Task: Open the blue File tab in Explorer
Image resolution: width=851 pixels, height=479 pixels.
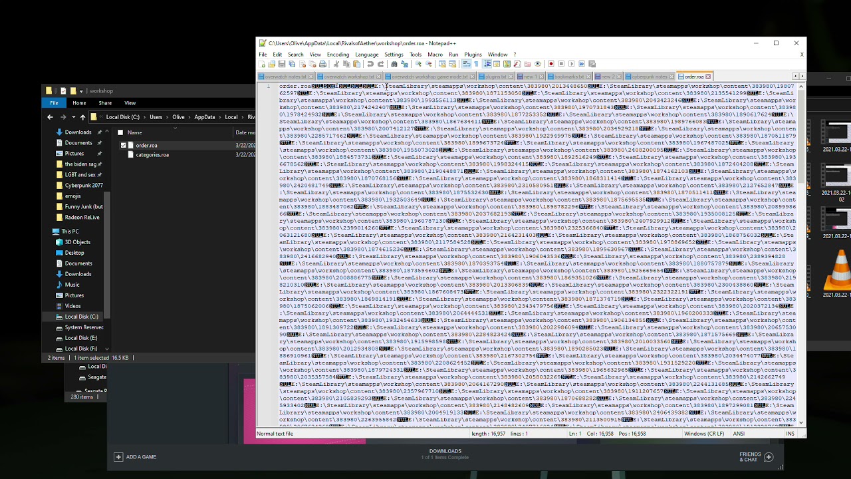Action: point(54,103)
